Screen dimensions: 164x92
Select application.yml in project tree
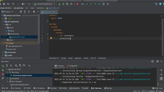coord(18,37)
